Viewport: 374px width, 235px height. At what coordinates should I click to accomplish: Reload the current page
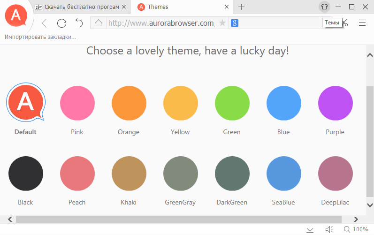pyautogui.click(x=61, y=23)
